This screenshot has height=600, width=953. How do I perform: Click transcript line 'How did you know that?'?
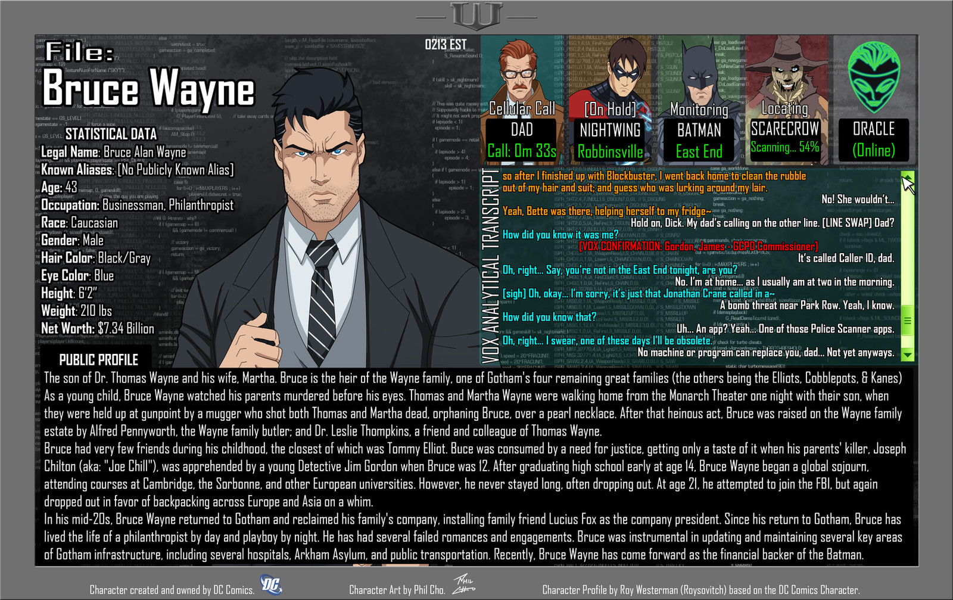click(549, 318)
